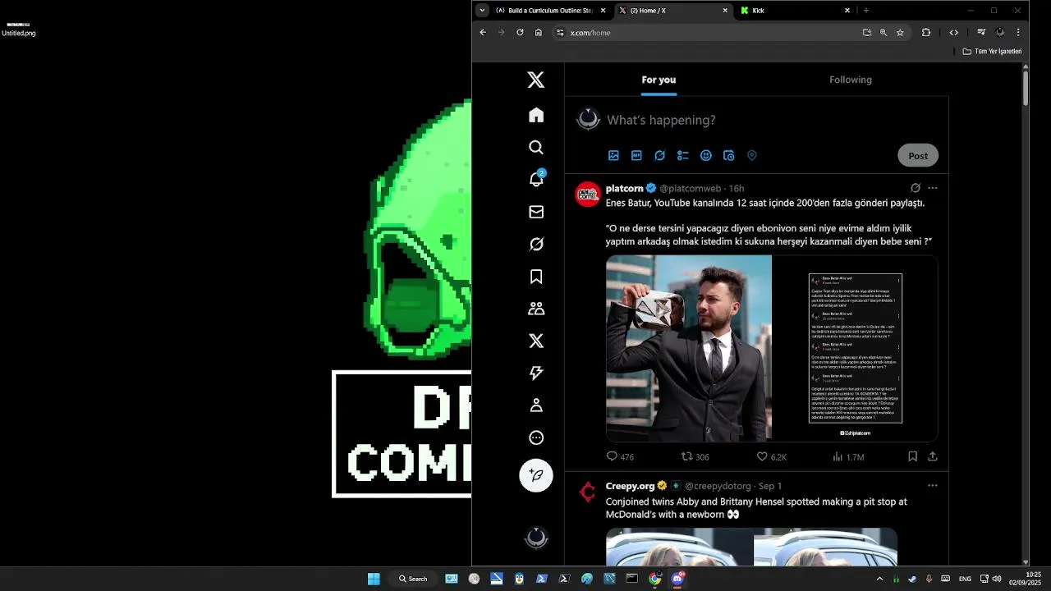This screenshot has height=591, width=1051.
Task: Open More circle menu in sidebar
Action: [536, 438]
